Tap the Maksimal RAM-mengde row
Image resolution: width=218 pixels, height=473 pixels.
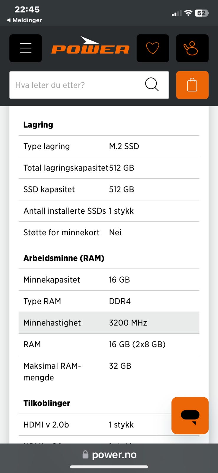(109, 372)
